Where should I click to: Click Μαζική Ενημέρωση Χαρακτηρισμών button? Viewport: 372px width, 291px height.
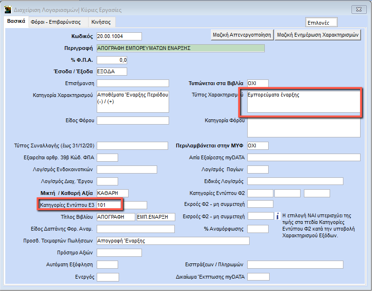[318, 35]
